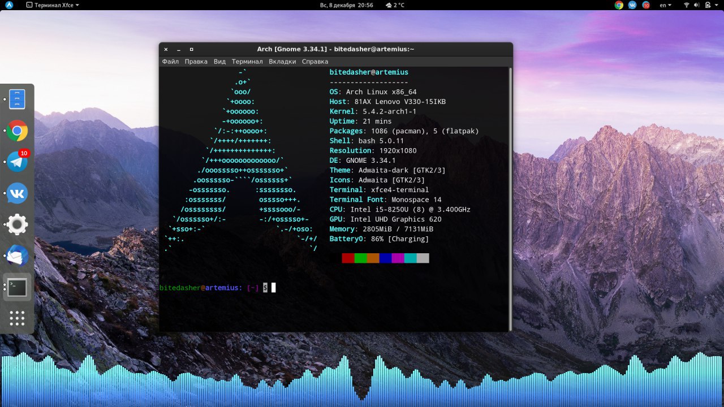Click the 'Theme: Adwaita-dark' line
The height and width of the screenshot is (407, 724).
pos(387,170)
